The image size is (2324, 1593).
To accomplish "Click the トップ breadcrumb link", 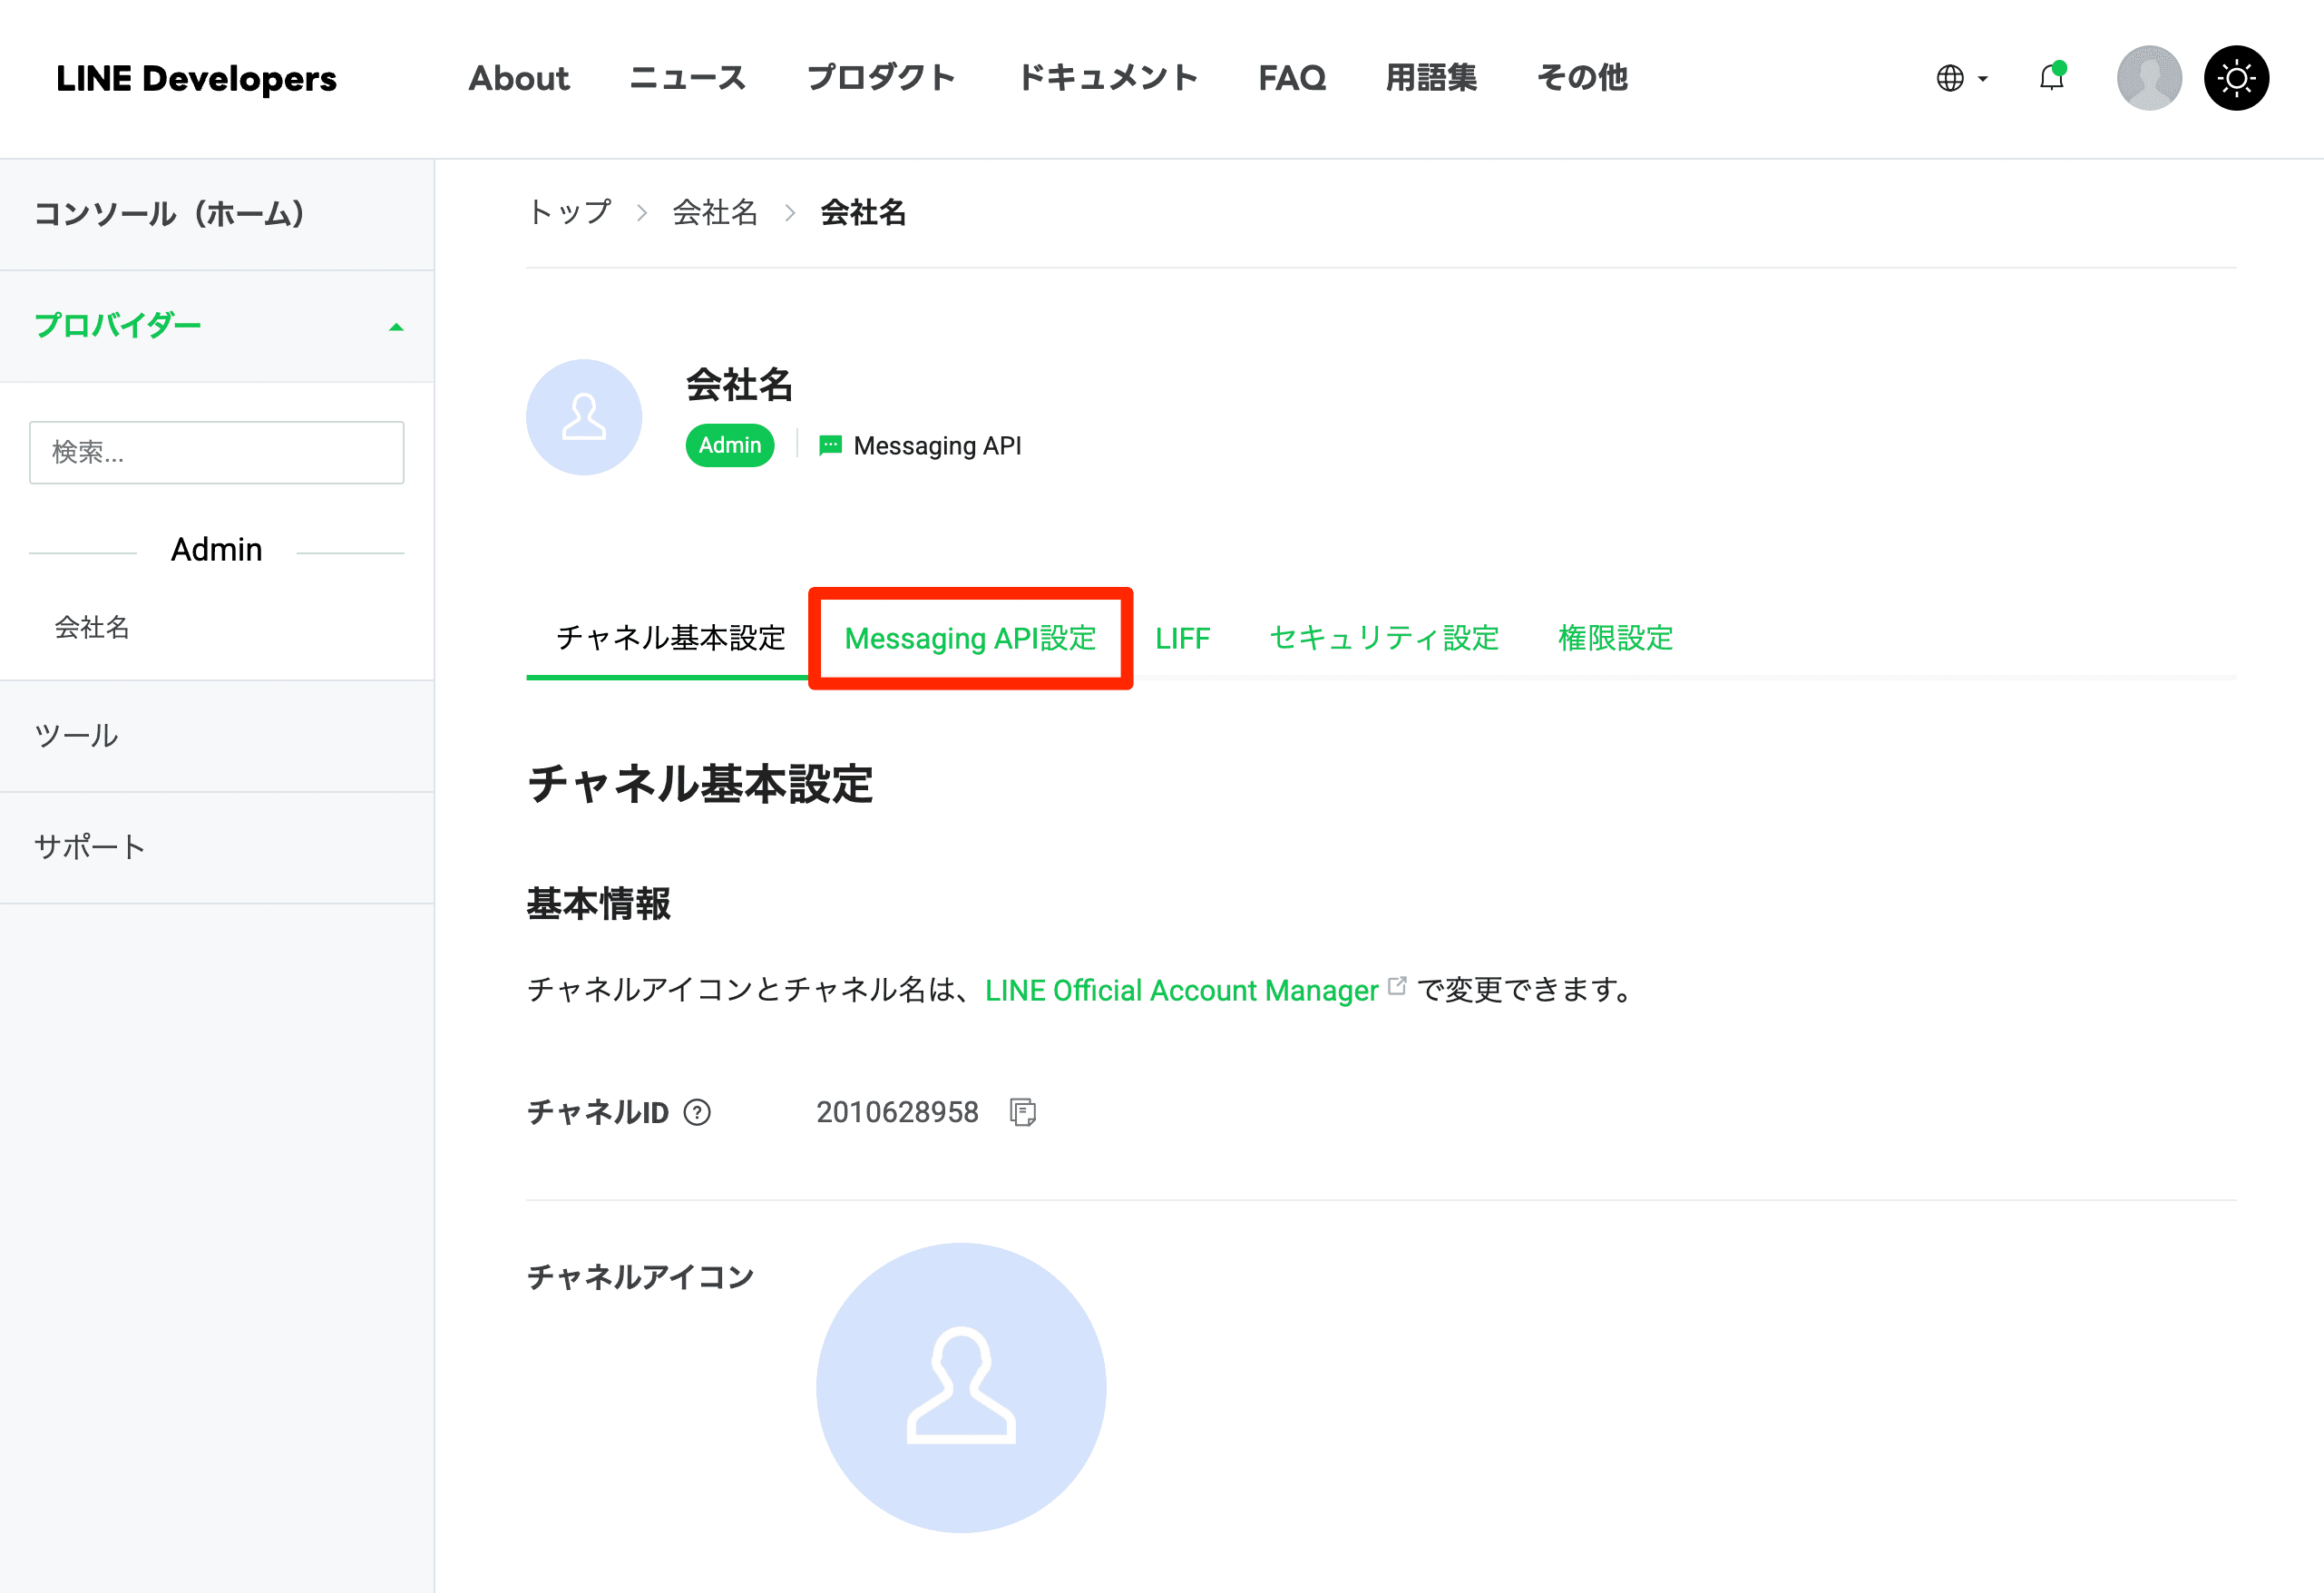I will pyautogui.click(x=569, y=212).
